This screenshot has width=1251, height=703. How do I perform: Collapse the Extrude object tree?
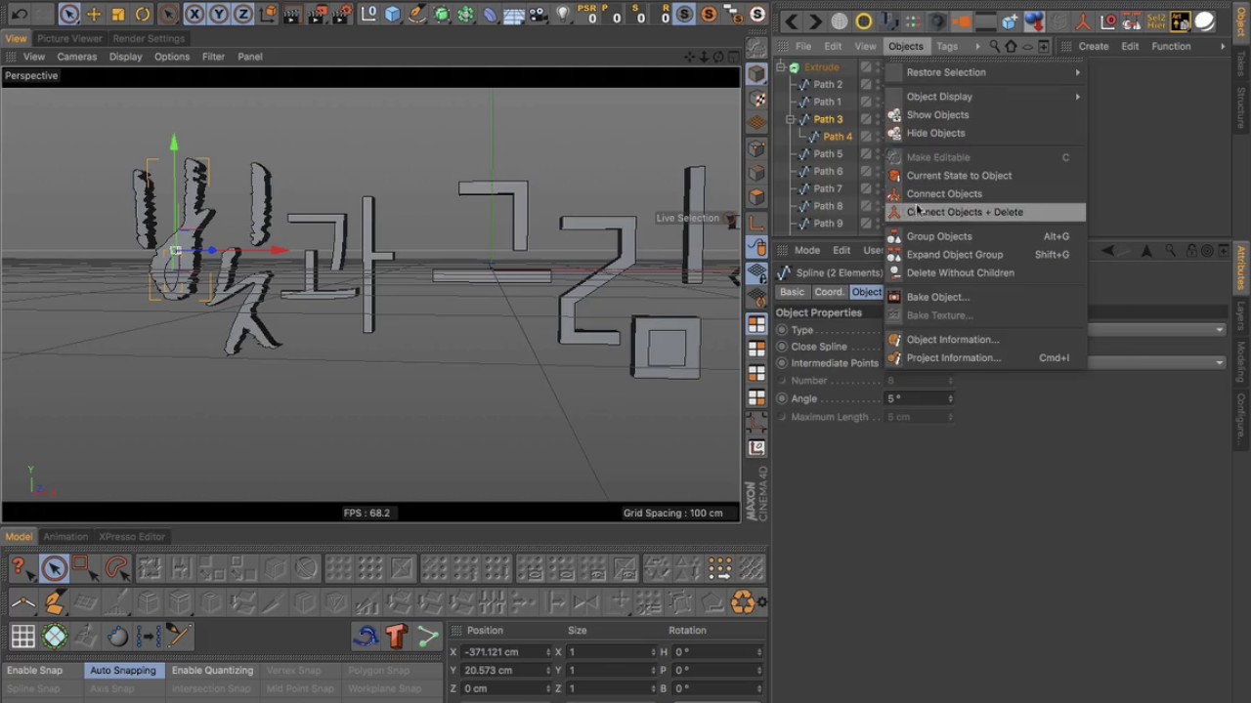(780, 67)
